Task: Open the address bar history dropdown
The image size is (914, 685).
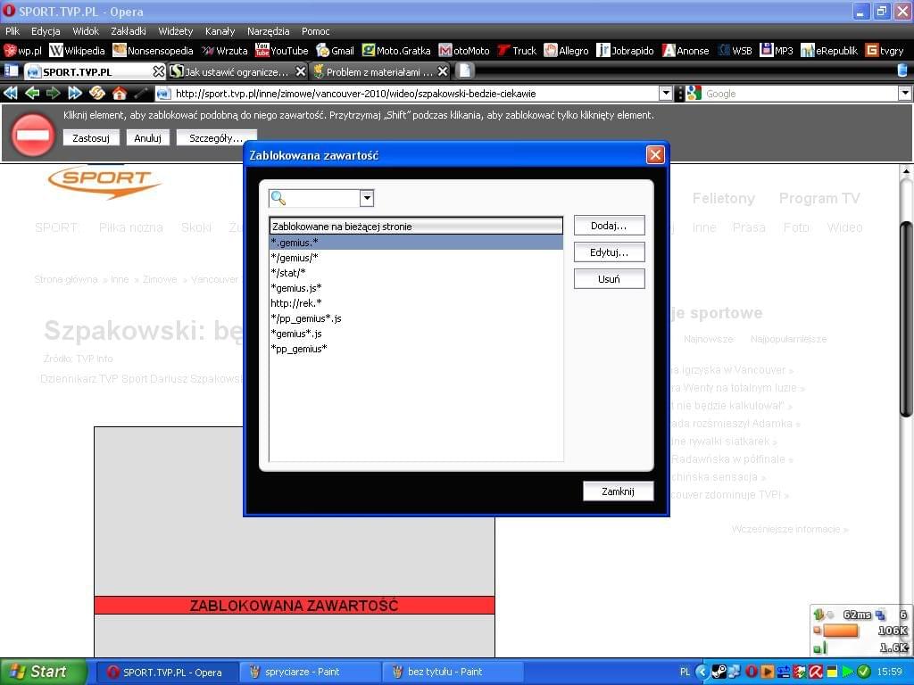Action: tap(666, 93)
